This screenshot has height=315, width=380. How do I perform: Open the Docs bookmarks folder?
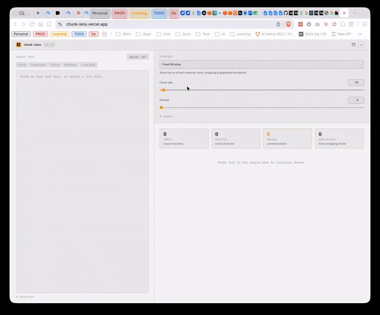(x=183, y=34)
